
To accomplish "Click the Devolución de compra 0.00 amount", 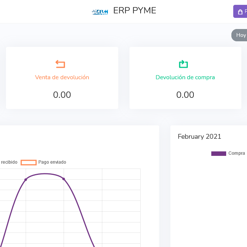I will (x=185, y=95).
